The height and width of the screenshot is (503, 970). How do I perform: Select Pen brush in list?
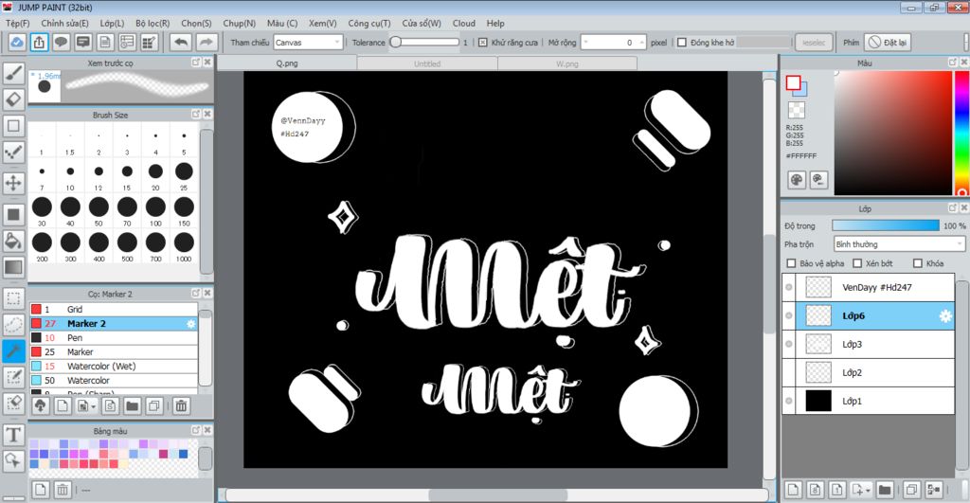114,338
